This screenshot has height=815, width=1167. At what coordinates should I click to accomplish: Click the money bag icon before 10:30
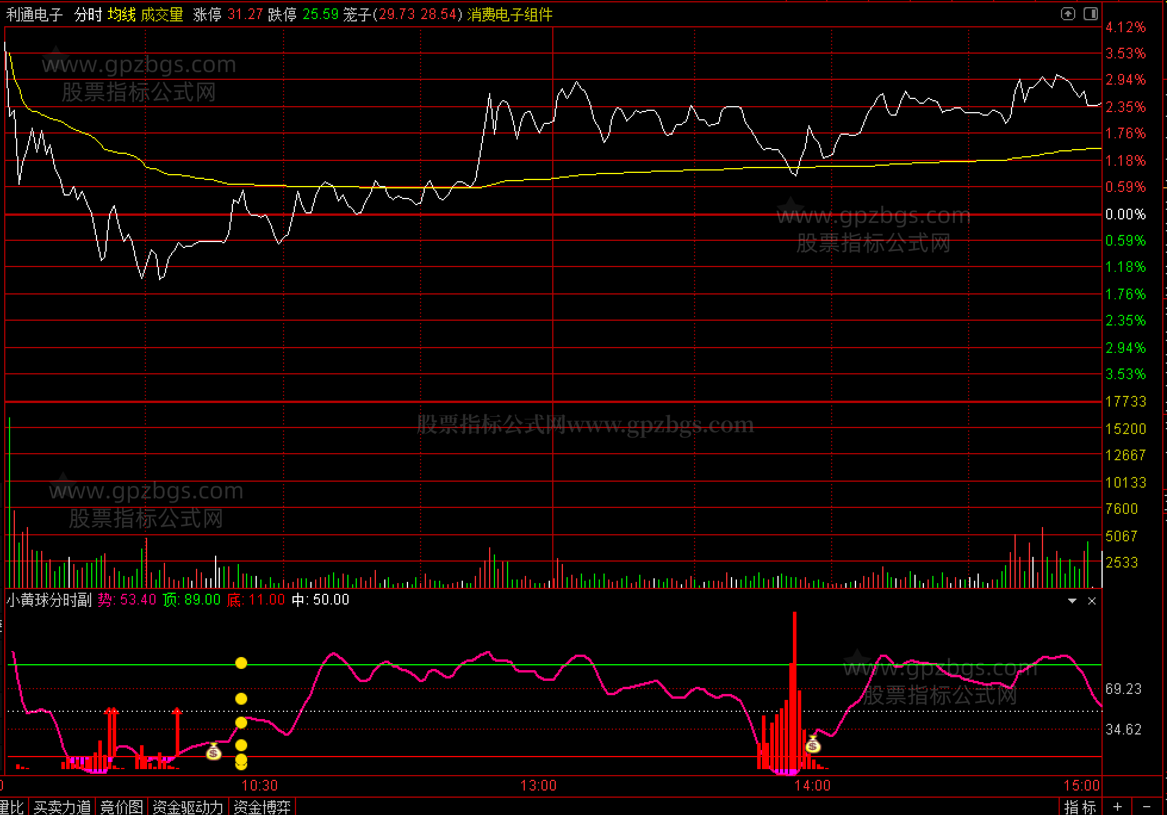point(213,752)
